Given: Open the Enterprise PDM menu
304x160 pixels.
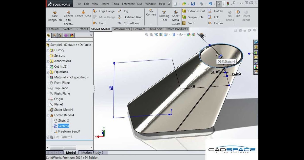Looking at the screenshot, I should pyautogui.click(x=132, y=4).
